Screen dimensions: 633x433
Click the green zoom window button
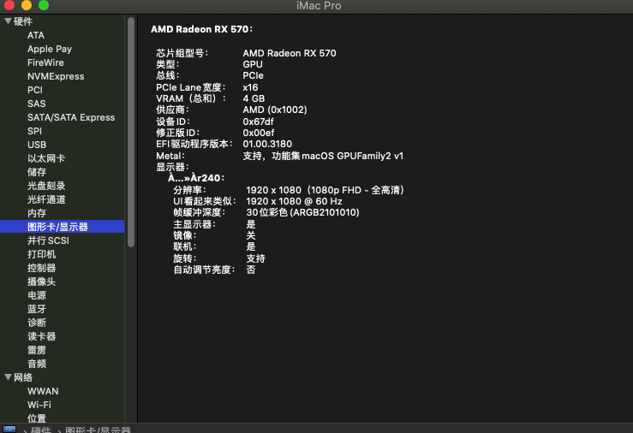pos(44,5)
